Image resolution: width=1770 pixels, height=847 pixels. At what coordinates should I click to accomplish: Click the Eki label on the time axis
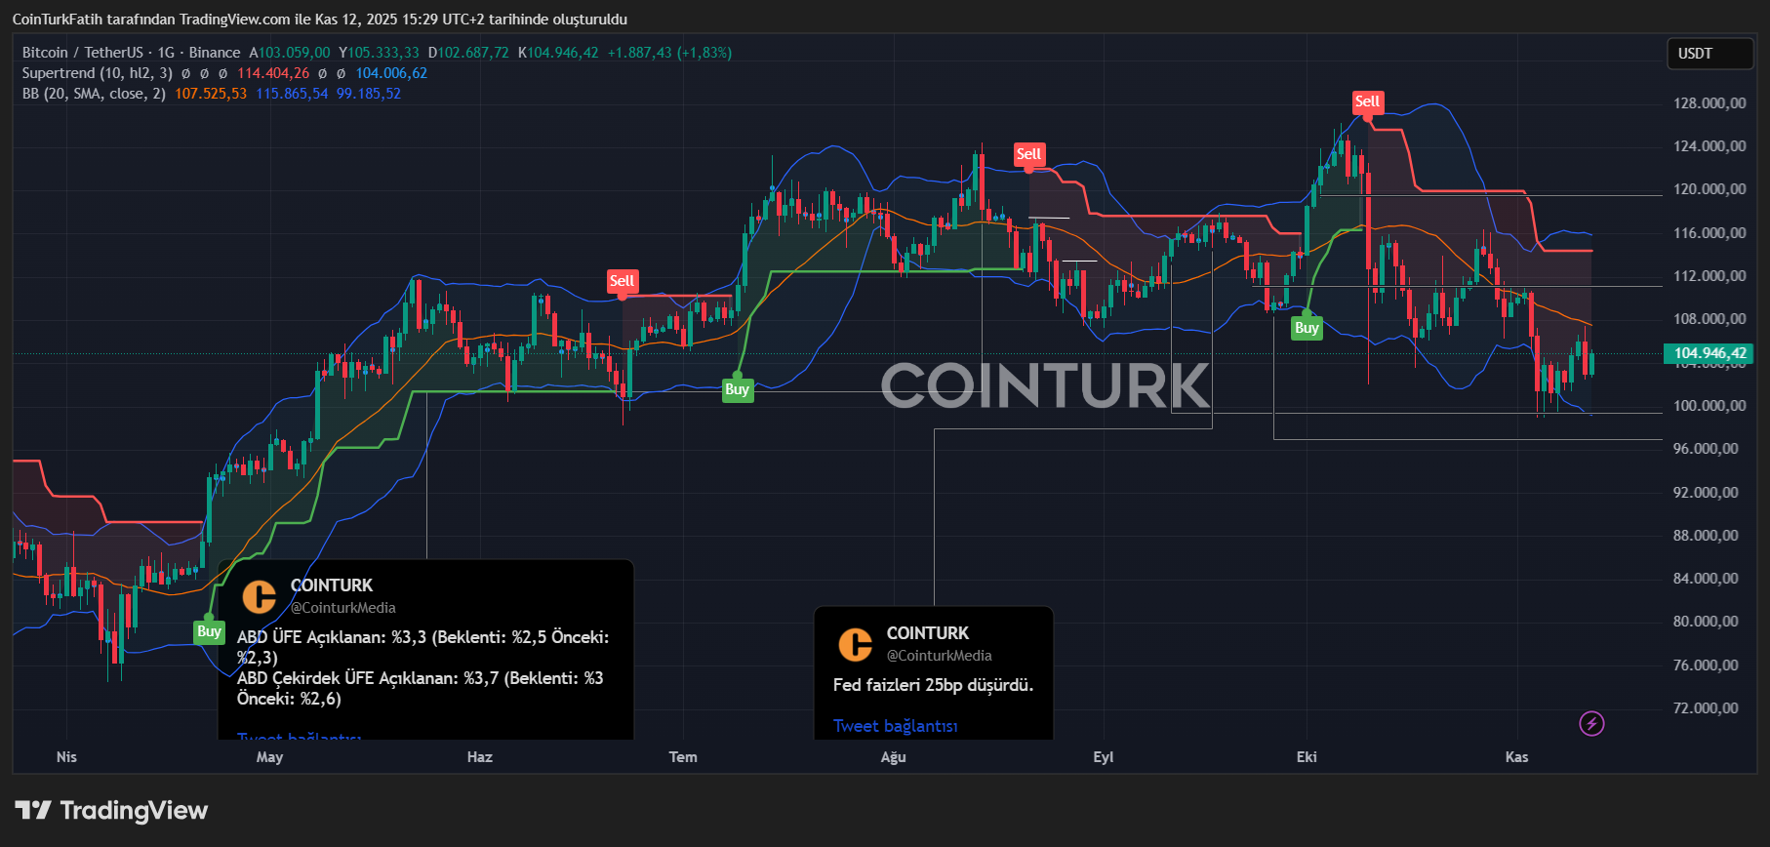pos(1307,757)
